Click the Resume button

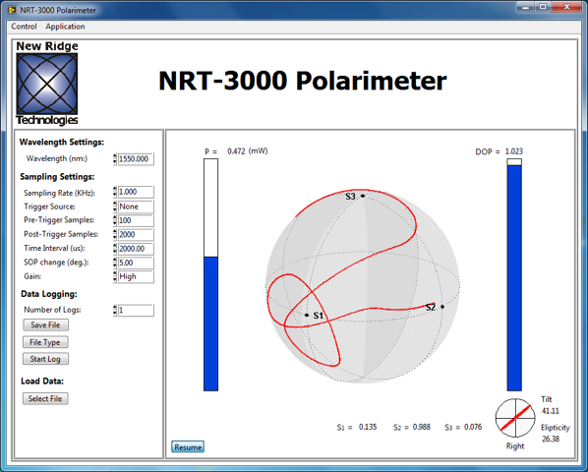(x=188, y=447)
